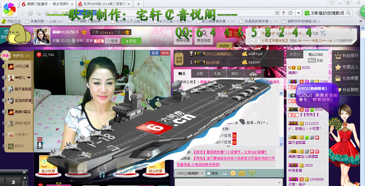The width and height of the screenshot is (365, 186).
Task: Open 粉丝聊吧 heart chat sidebar item
Action: tap(346, 89)
